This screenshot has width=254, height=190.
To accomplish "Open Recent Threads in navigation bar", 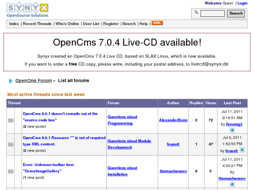I will point(37,24).
